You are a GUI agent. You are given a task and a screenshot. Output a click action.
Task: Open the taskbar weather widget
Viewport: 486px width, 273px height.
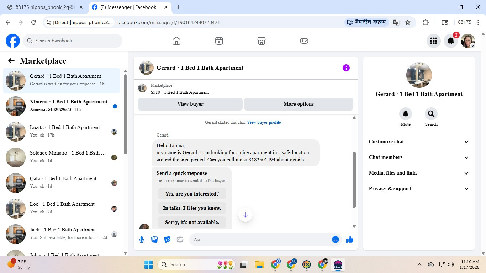[x=19, y=264]
